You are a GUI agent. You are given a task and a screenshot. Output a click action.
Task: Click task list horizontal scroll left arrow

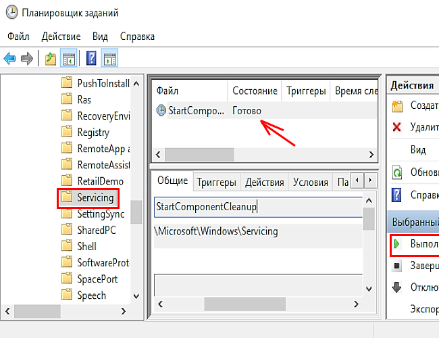[158, 154]
